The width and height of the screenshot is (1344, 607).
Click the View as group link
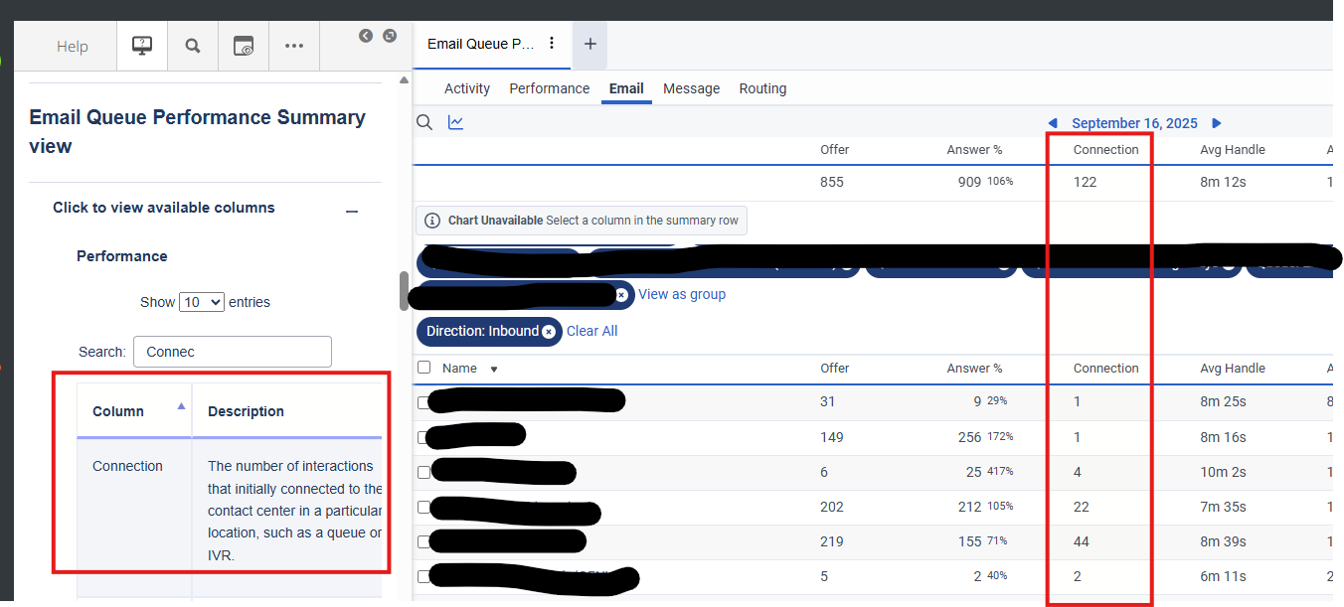click(682, 294)
